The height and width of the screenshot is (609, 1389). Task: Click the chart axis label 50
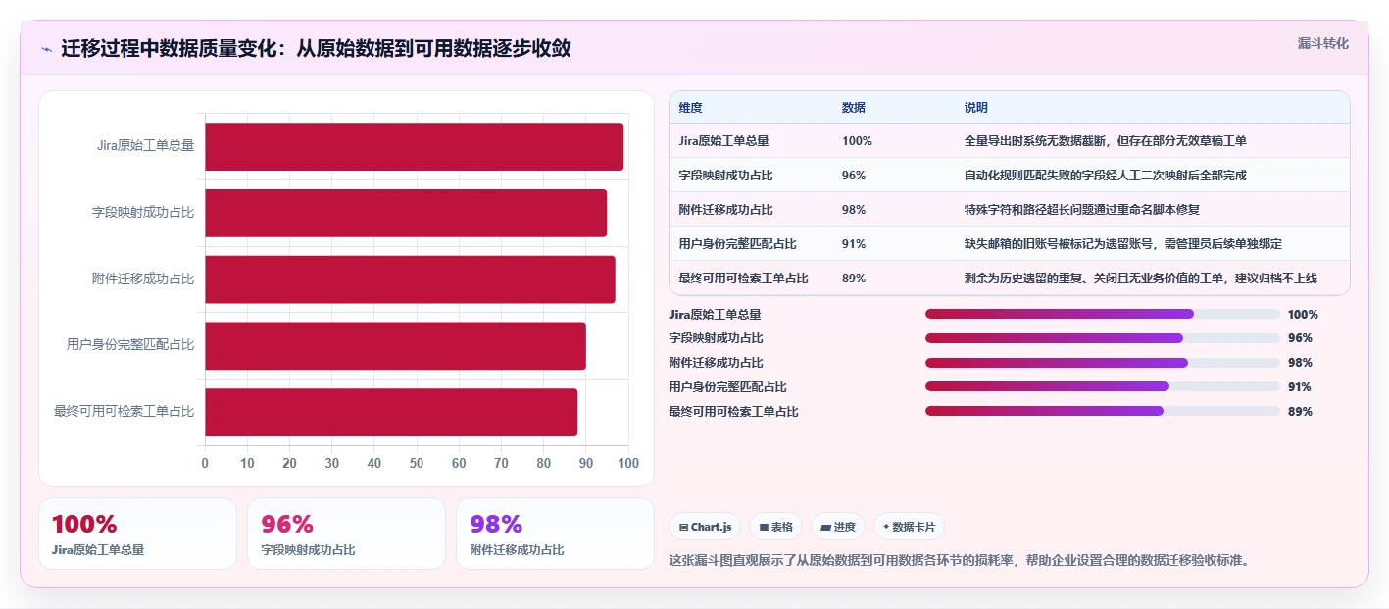[x=417, y=463]
